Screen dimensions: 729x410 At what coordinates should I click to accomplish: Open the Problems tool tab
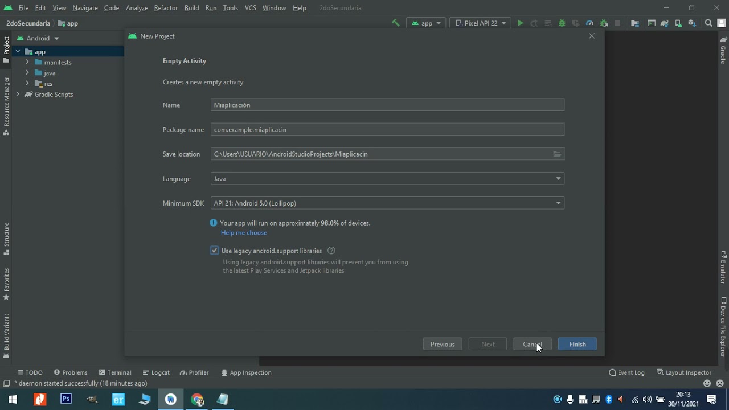pyautogui.click(x=71, y=372)
